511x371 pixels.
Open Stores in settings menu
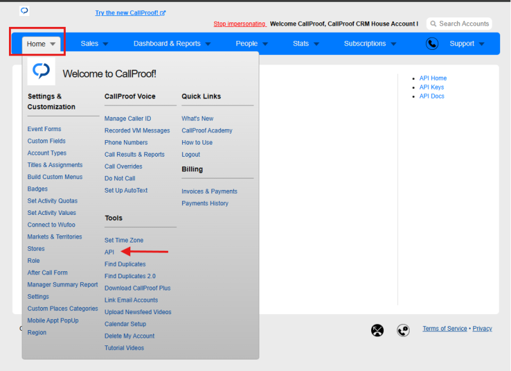pos(36,249)
